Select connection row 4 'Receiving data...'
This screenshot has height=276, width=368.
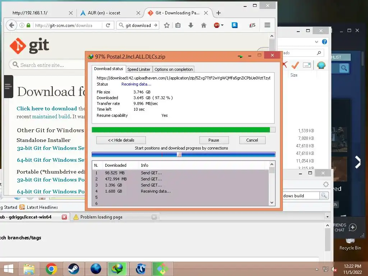pos(181,191)
